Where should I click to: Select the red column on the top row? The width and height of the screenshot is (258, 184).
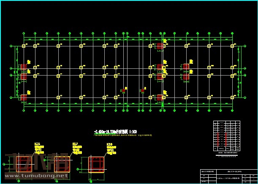tap(160, 46)
